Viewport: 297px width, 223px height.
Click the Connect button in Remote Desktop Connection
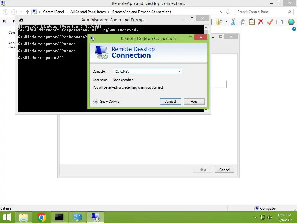click(171, 101)
